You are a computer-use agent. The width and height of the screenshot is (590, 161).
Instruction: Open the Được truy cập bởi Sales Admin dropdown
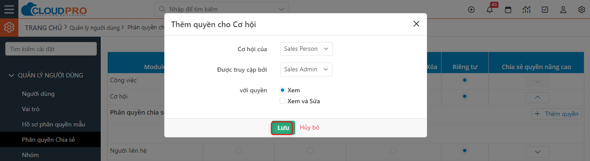click(x=306, y=69)
